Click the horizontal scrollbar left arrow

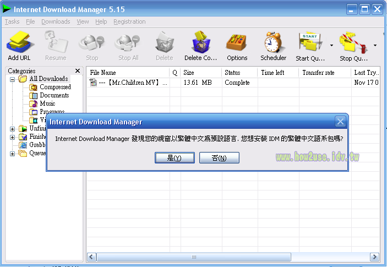click(91, 257)
